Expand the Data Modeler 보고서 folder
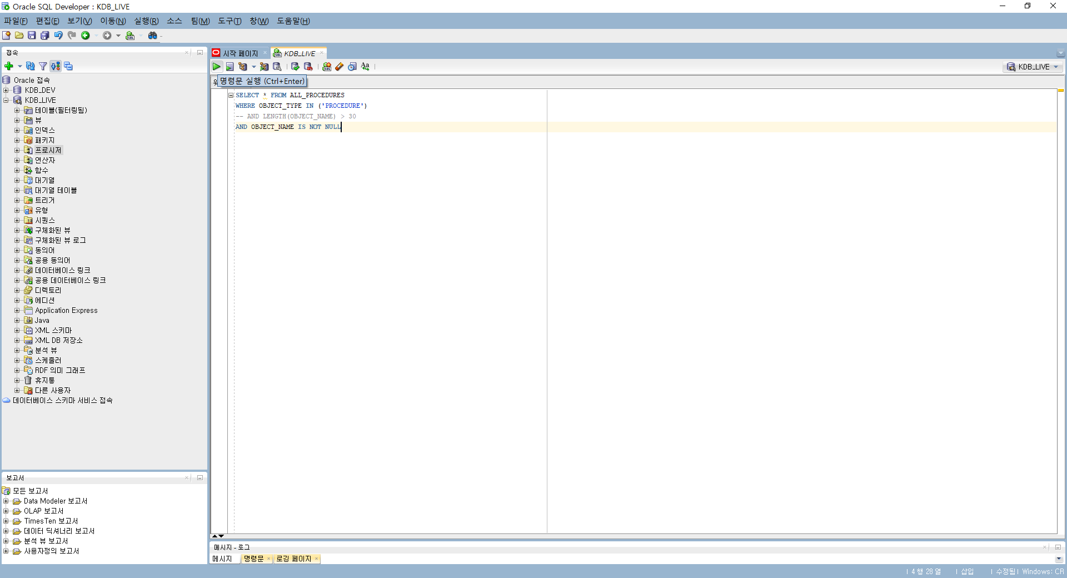The image size is (1067, 578). tap(6, 501)
